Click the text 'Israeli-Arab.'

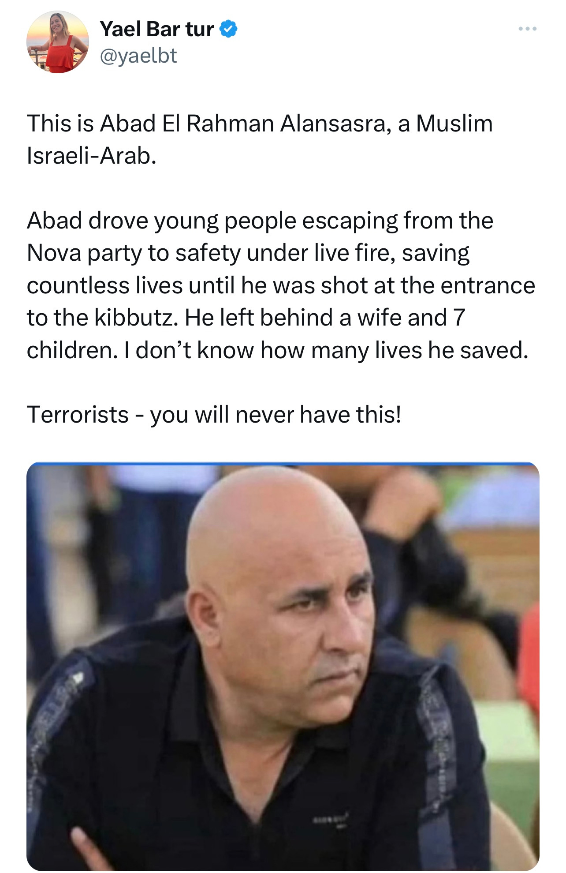(92, 155)
